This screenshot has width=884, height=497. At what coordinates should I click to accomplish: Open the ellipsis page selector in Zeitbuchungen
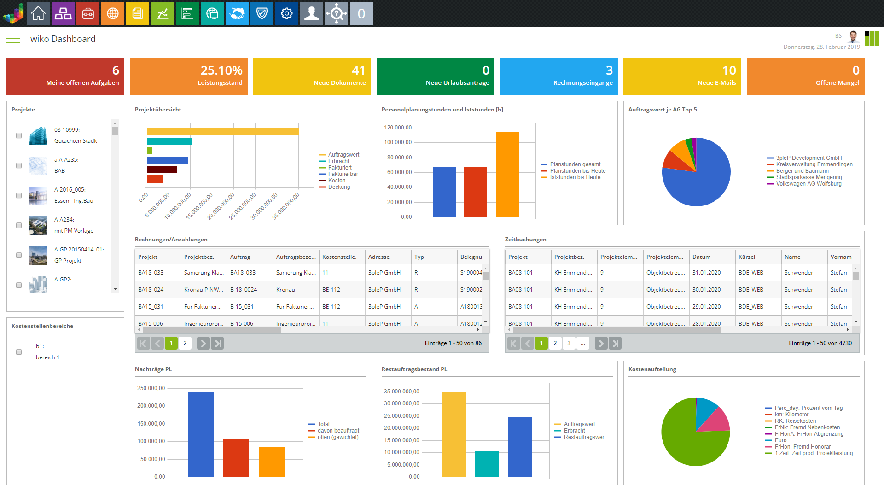click(x=583, y=343)
